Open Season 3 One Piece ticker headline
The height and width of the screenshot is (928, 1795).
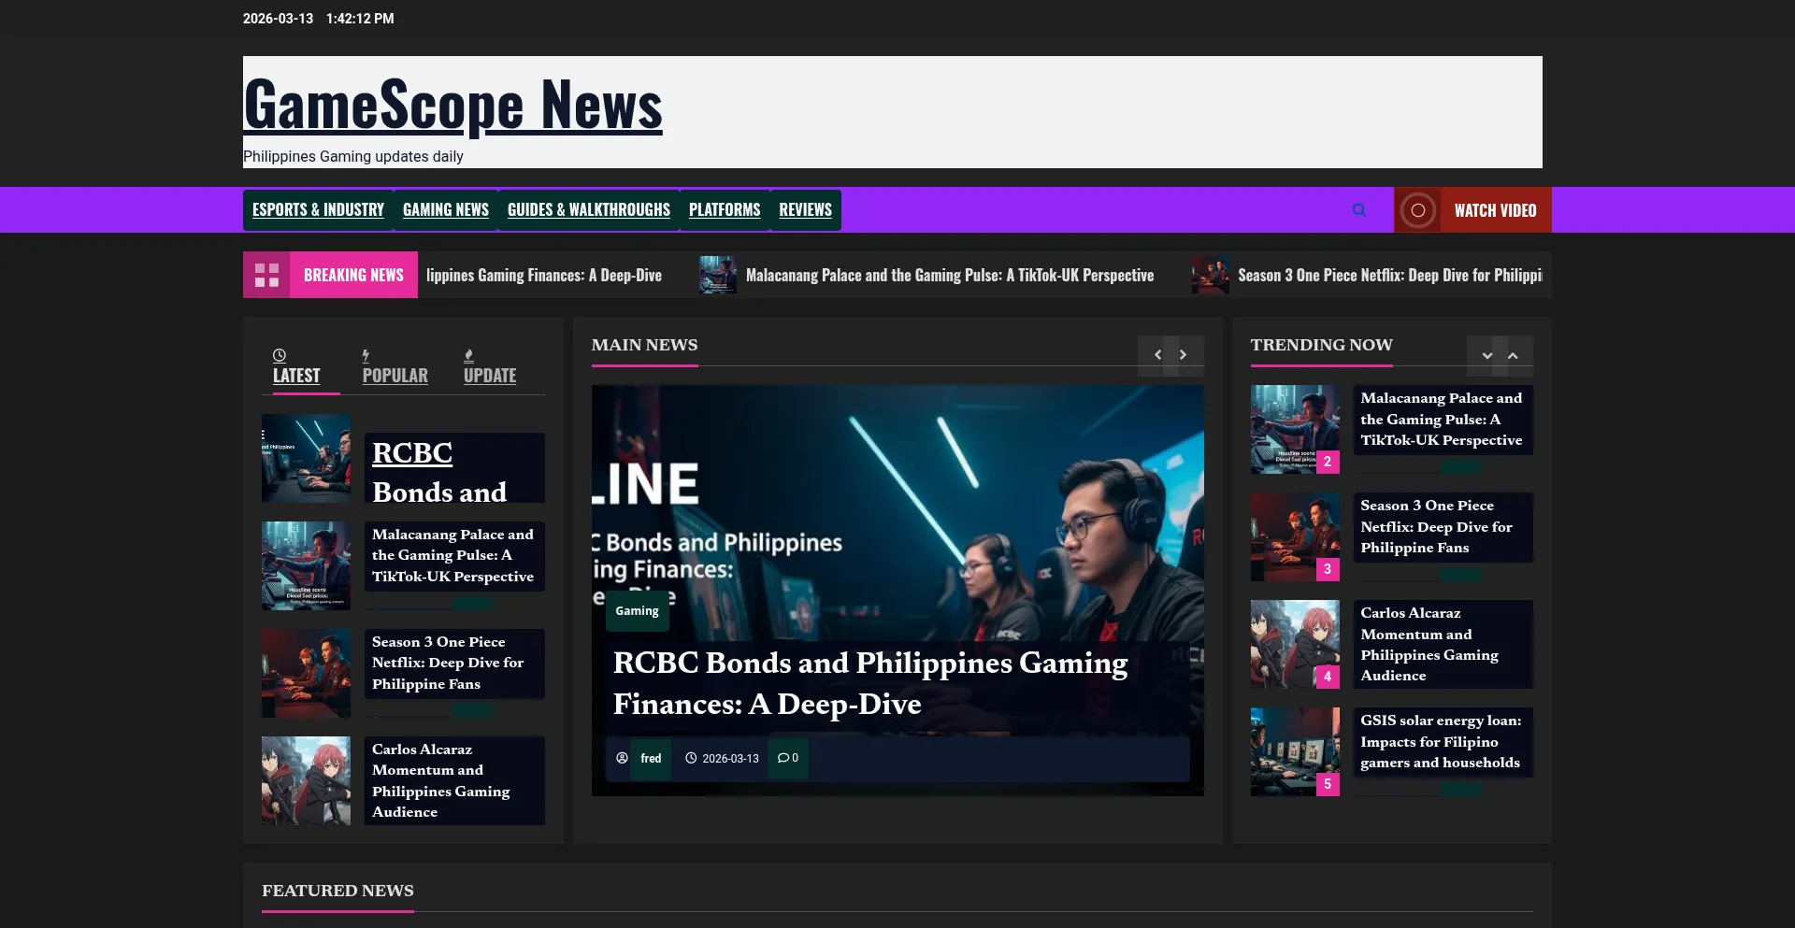1389,276
